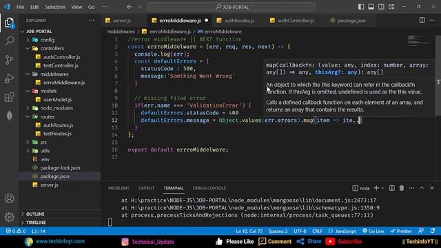Open the hidden menus ellipsis in menu bar
Image resolution: width=441 pixels, height=248 pixels.
pos(105,7)
